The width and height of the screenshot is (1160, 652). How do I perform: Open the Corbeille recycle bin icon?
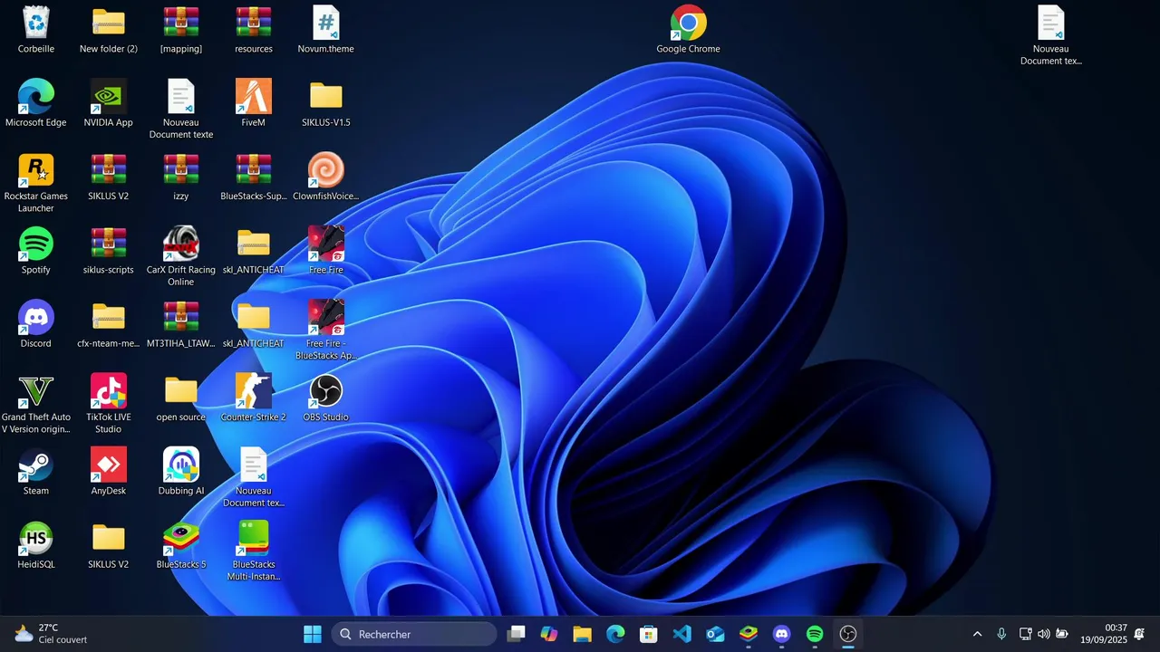tap(36, 23)
